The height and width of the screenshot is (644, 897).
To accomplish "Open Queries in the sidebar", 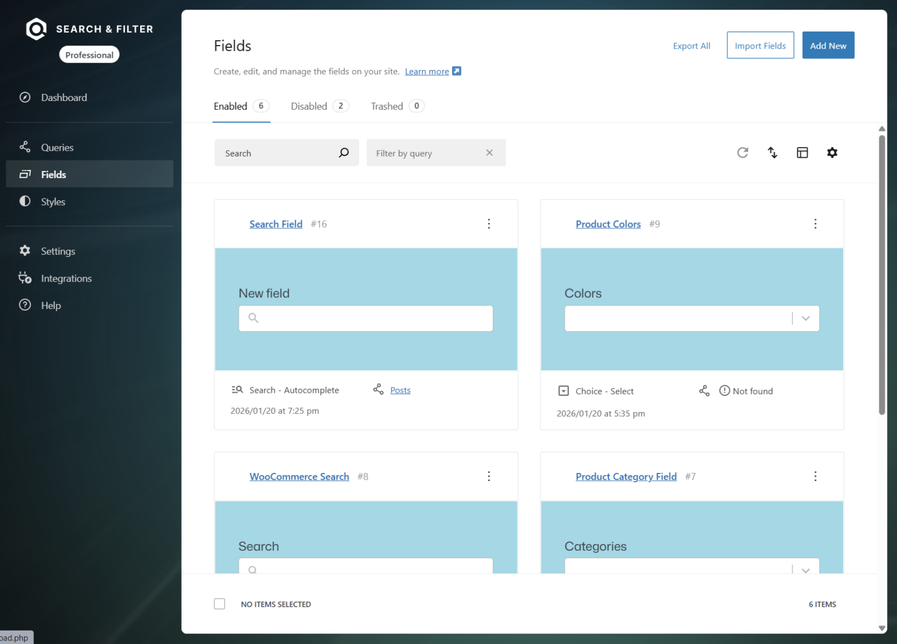I will pyautogui.click(x=89, y=147).
